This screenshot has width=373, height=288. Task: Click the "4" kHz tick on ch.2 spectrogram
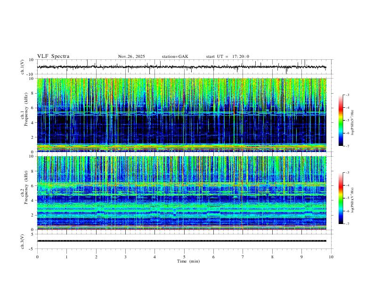tap(32, 200)
